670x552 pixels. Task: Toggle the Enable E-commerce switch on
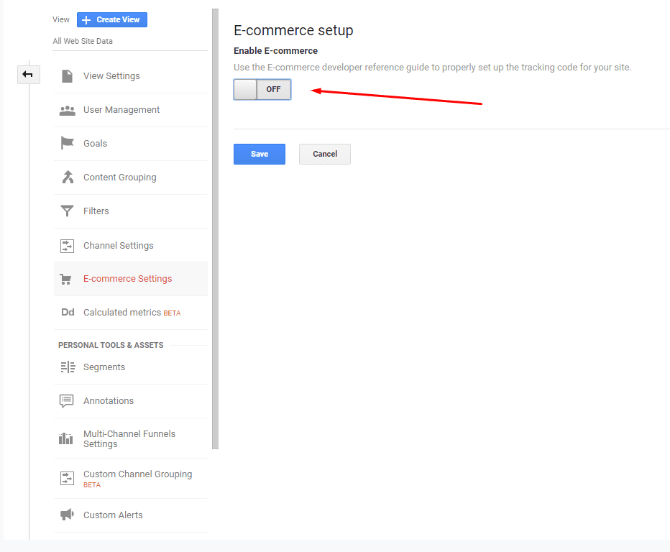[262, 90]
